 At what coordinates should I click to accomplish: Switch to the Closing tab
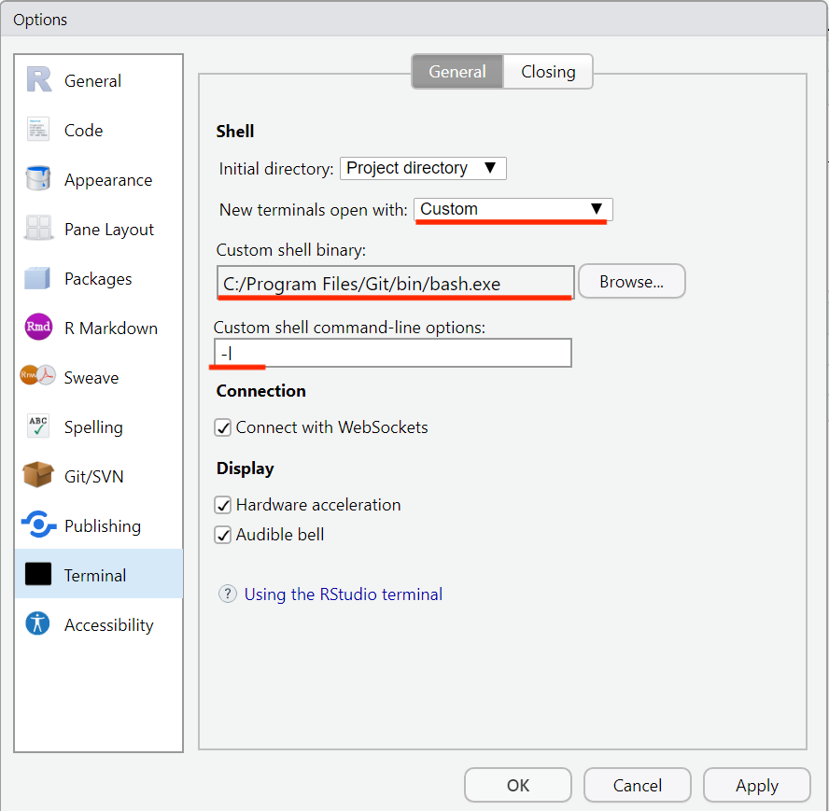(x=548, y=72)
